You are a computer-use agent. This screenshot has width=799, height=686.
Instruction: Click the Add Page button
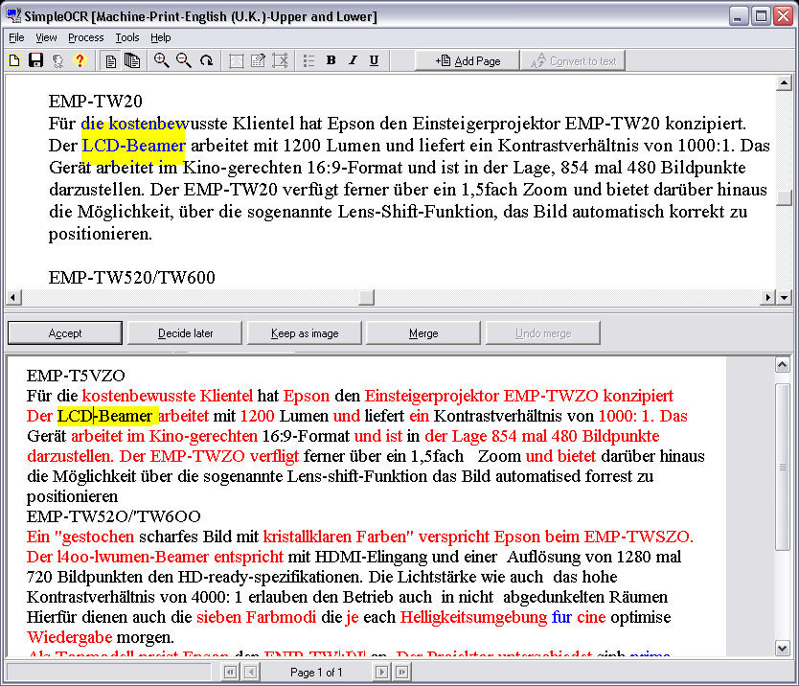click(468, 60)
